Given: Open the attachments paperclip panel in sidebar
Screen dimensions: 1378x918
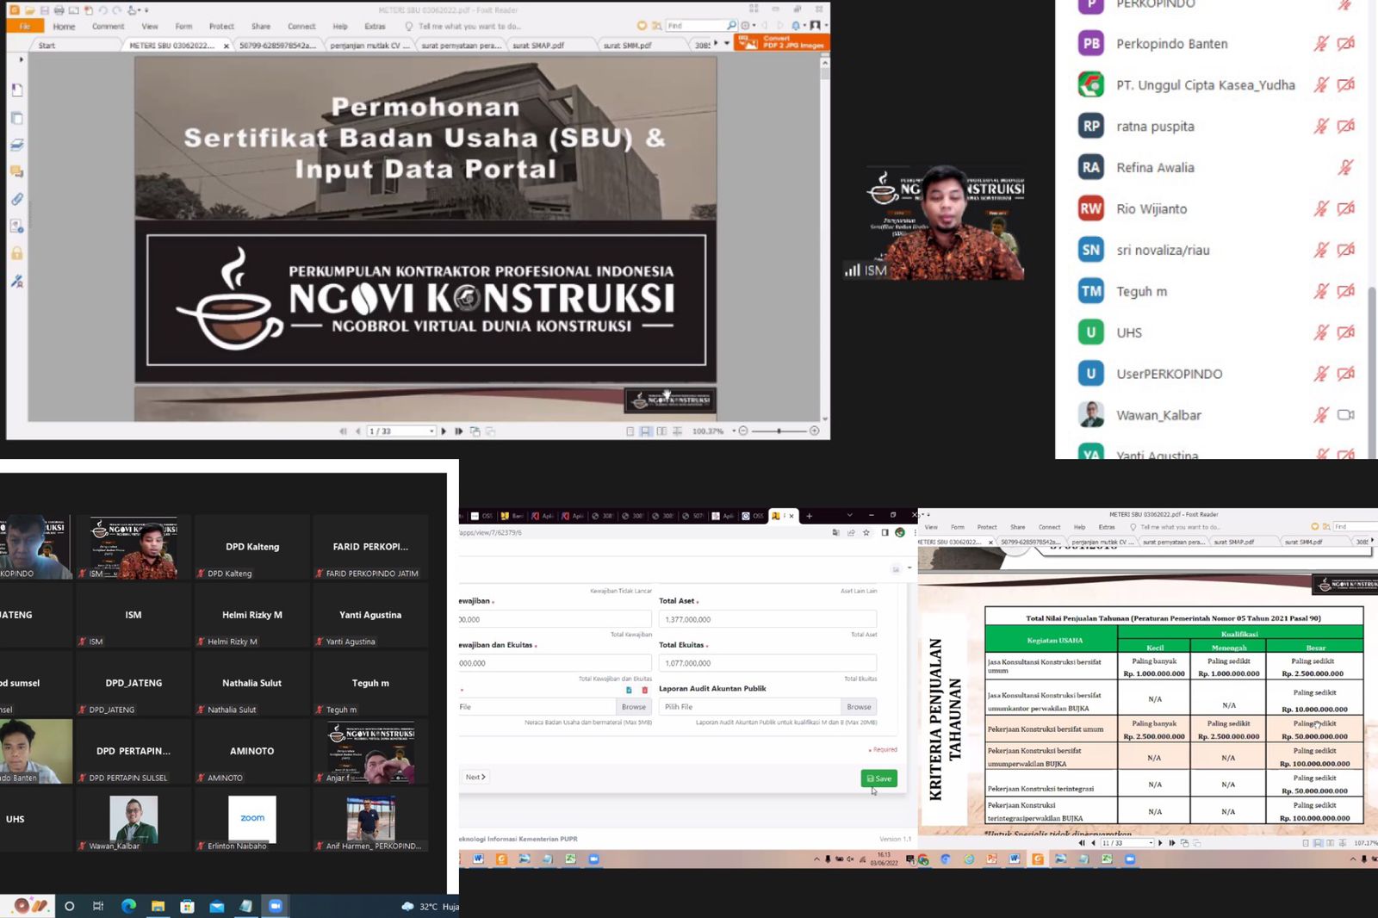Looking at the screenshot, I should [16, 199].
